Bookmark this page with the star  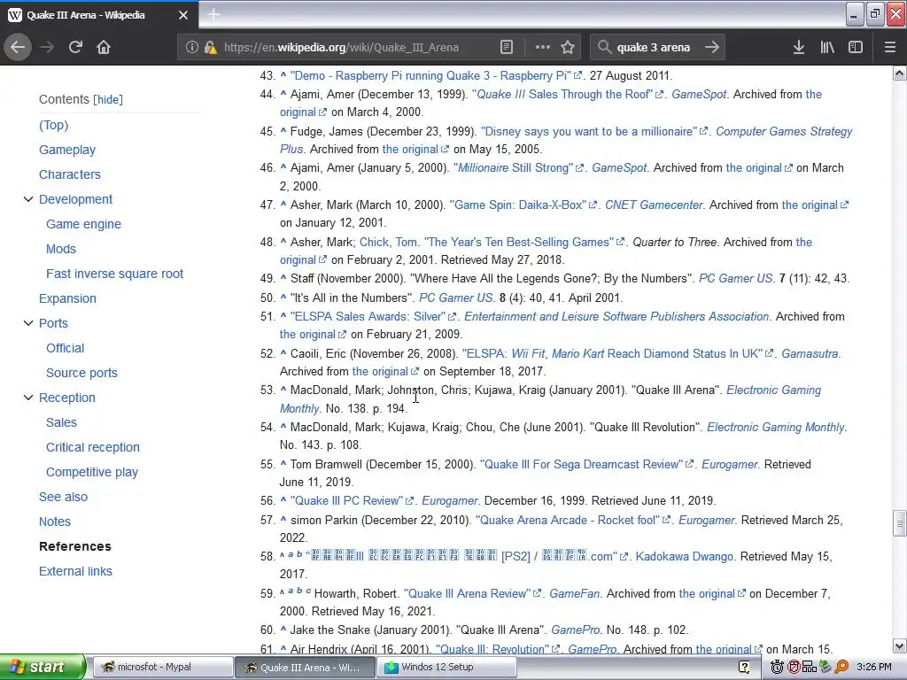click(568, 47)
